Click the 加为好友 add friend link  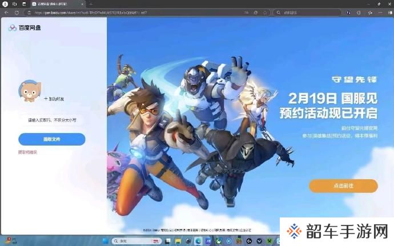[x=54, y=98]
